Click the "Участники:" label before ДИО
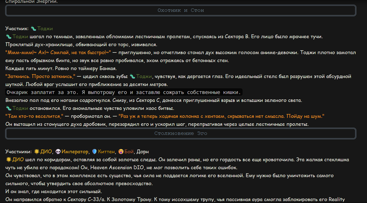 pos(18,152)
